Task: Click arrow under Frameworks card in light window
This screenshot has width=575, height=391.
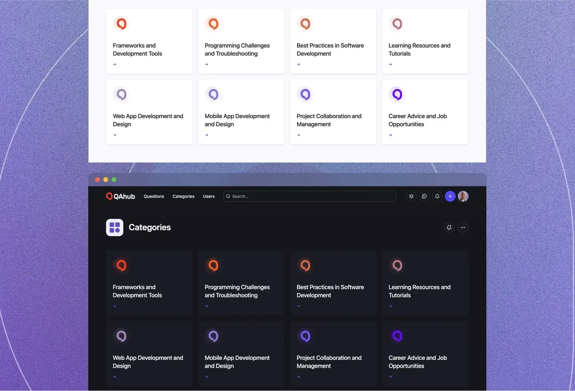Action: coord(115,64)
